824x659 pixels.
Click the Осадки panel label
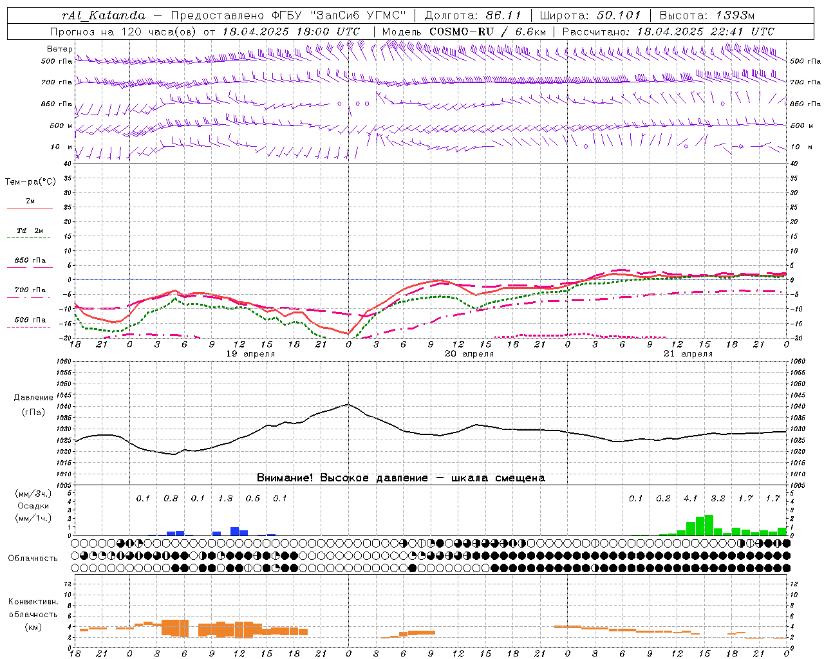pos(33,506)
